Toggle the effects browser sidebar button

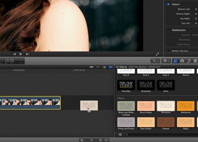tap(120, 135)
